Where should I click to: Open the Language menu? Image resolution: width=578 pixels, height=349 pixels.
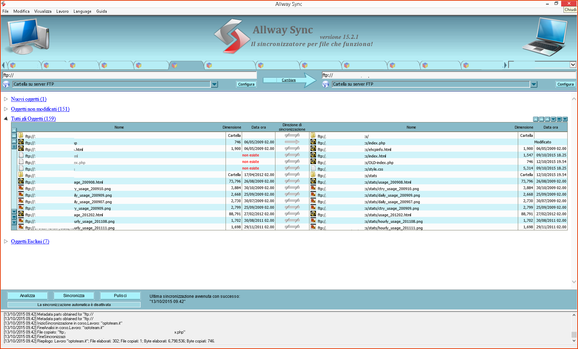82,11
